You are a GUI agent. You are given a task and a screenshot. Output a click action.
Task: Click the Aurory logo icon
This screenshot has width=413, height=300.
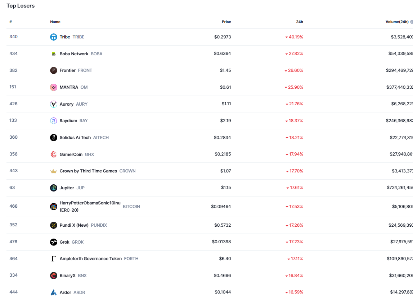click(x=54, y=104)
